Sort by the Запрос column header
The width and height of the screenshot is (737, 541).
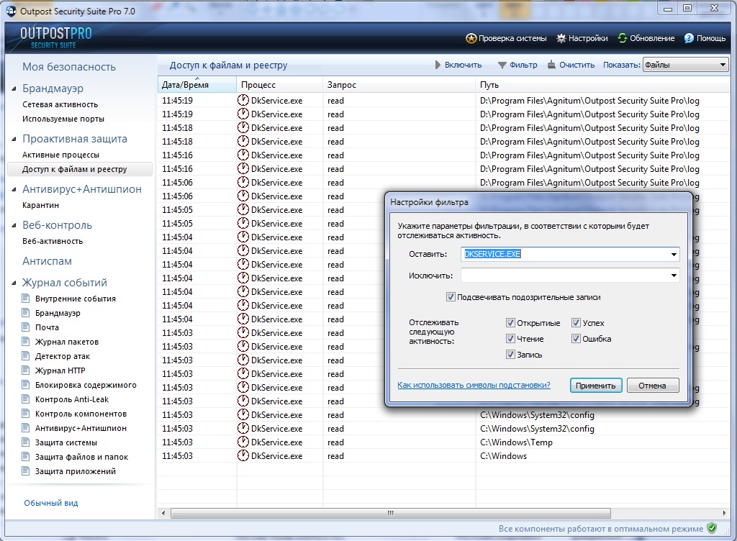399,85
